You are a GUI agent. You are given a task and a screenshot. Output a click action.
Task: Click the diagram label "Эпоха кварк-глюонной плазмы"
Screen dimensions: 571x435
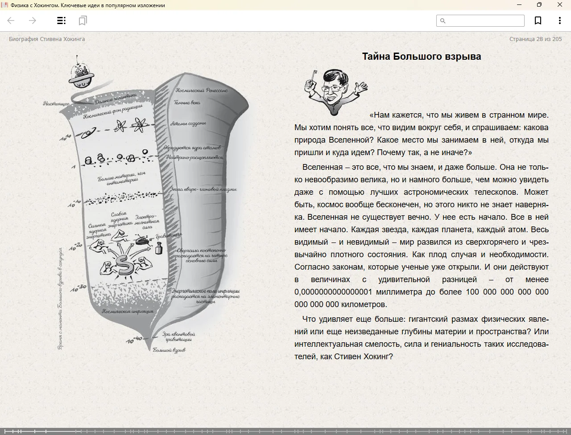point(203,189)
